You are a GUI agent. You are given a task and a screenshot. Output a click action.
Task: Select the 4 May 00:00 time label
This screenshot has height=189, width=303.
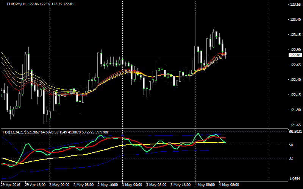(204, 185)
